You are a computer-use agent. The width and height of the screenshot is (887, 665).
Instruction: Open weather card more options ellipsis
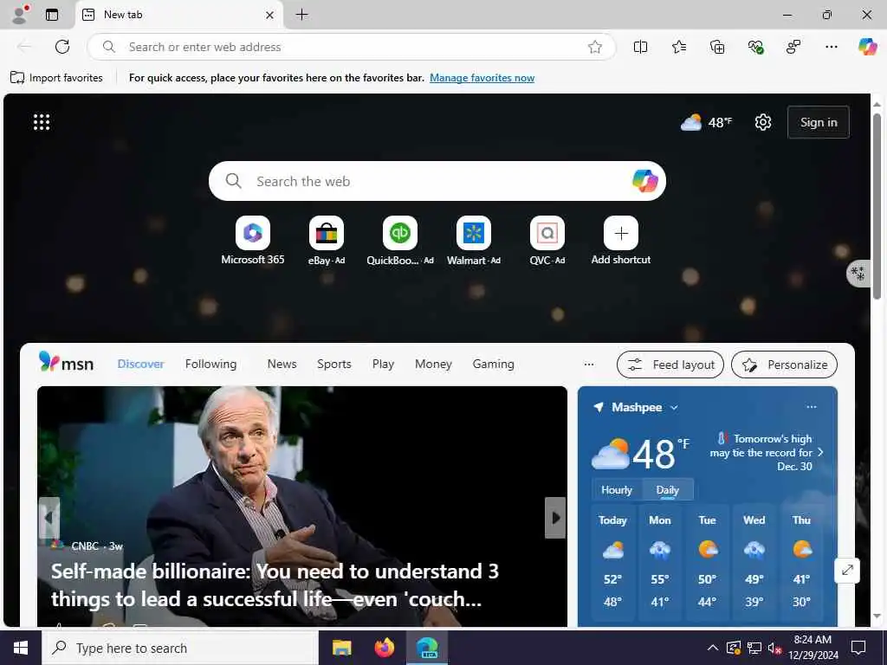pyautogui.click(x=811, y=407)
